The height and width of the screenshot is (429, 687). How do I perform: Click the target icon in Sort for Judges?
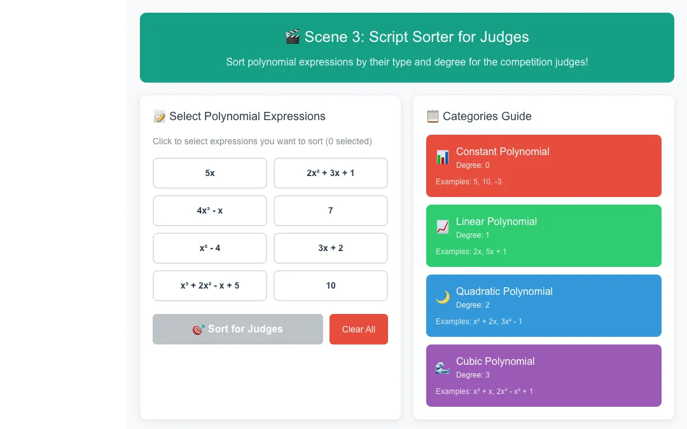point(198,329)
